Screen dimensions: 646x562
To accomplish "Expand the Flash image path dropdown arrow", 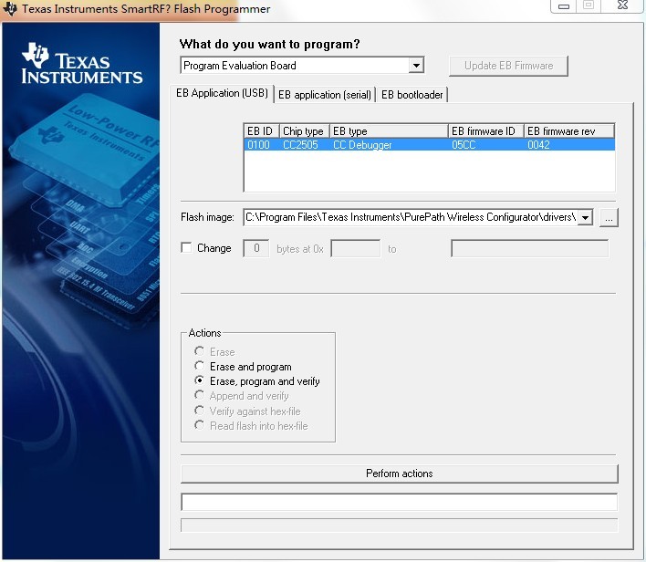I will pos(585,217).
